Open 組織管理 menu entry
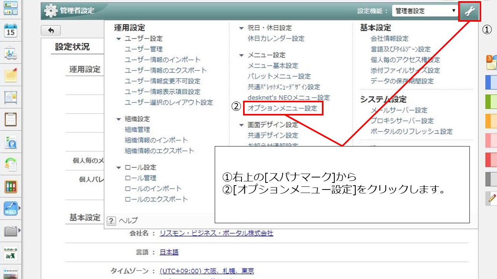 coord(137,129)
